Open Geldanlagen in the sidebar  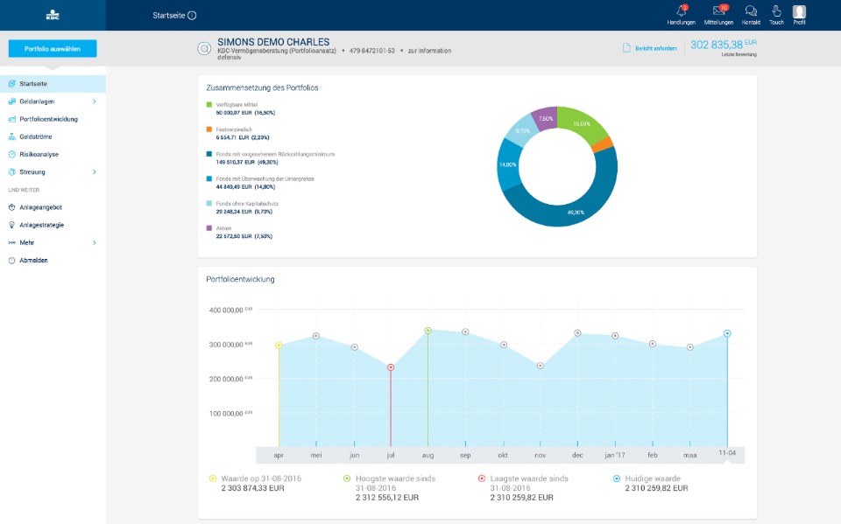click(53, 101)
